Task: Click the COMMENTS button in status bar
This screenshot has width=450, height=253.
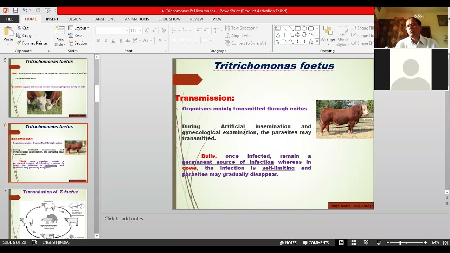Action: click(316, 242)
